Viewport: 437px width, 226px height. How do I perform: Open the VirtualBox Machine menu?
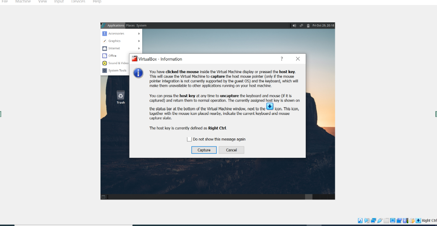point(23,1)
